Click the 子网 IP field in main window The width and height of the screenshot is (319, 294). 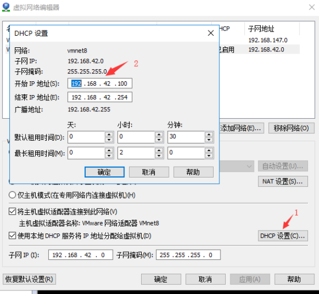point(81,255)
